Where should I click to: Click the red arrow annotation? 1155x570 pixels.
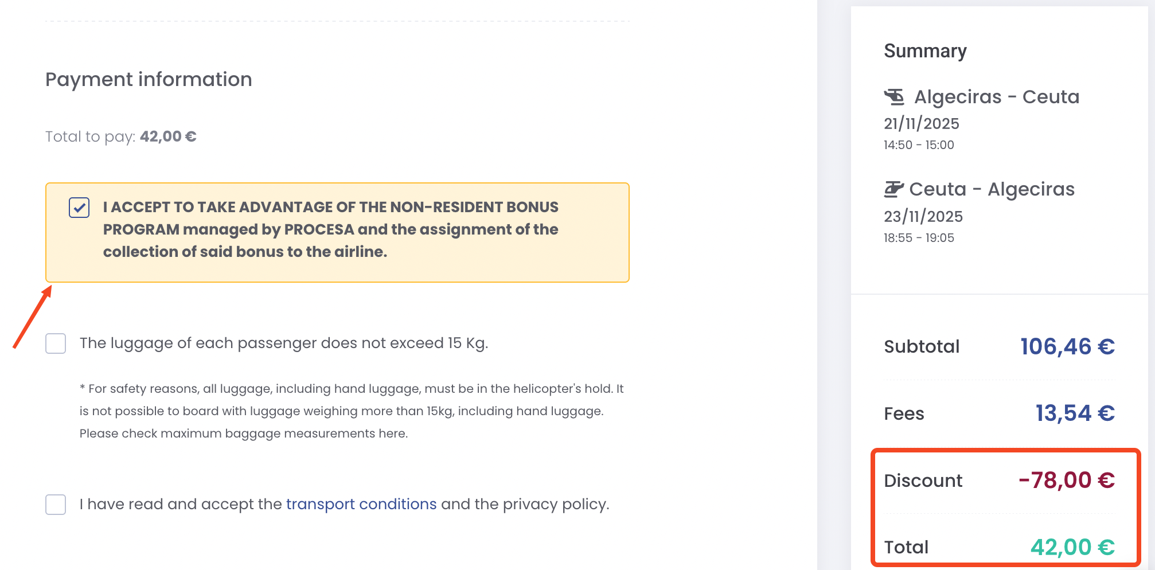(33, 317)
